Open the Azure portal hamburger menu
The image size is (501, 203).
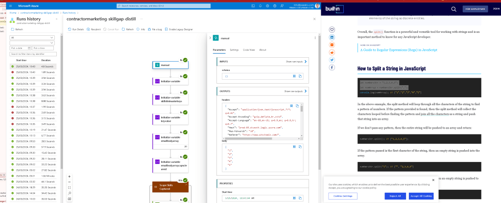[11, 6]
